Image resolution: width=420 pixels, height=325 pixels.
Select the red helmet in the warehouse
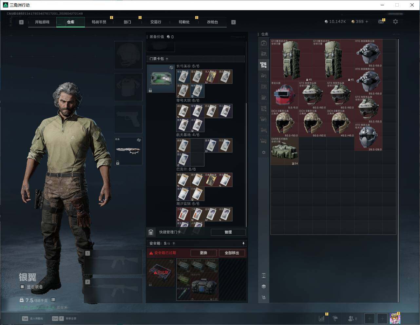click(284, 95)
